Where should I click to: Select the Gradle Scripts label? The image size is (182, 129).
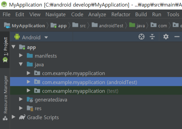click(43, 117)
